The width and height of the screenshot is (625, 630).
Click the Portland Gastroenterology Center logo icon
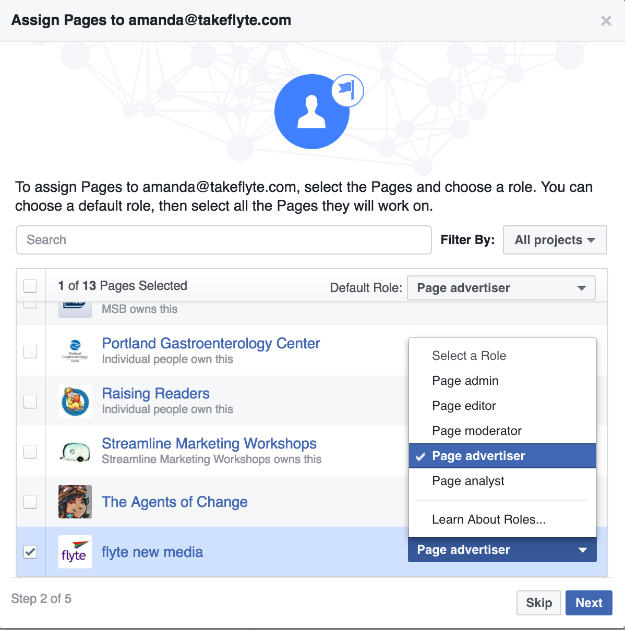75,351
